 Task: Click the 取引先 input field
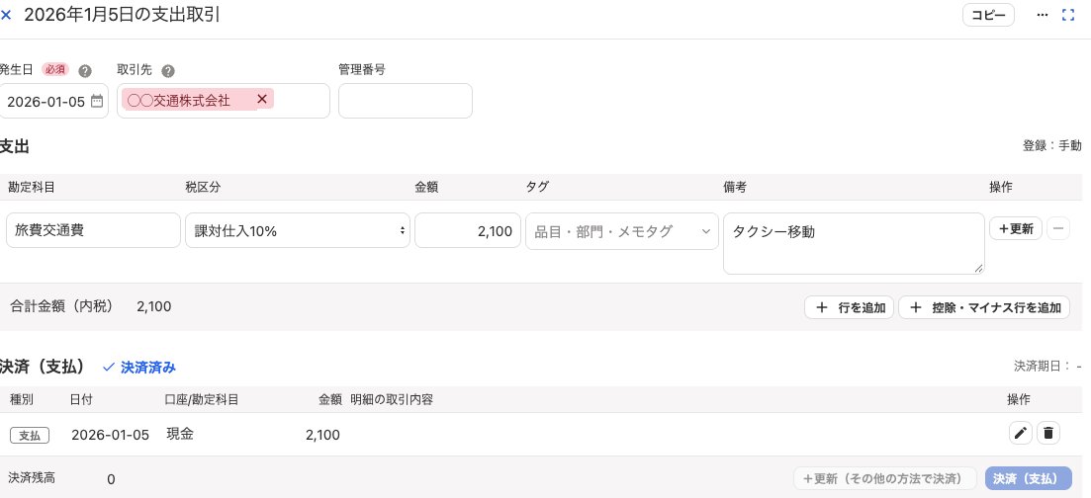[224, 101]
